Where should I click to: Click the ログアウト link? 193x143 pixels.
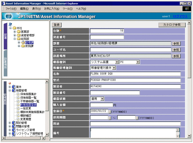(x=180, y=16)
